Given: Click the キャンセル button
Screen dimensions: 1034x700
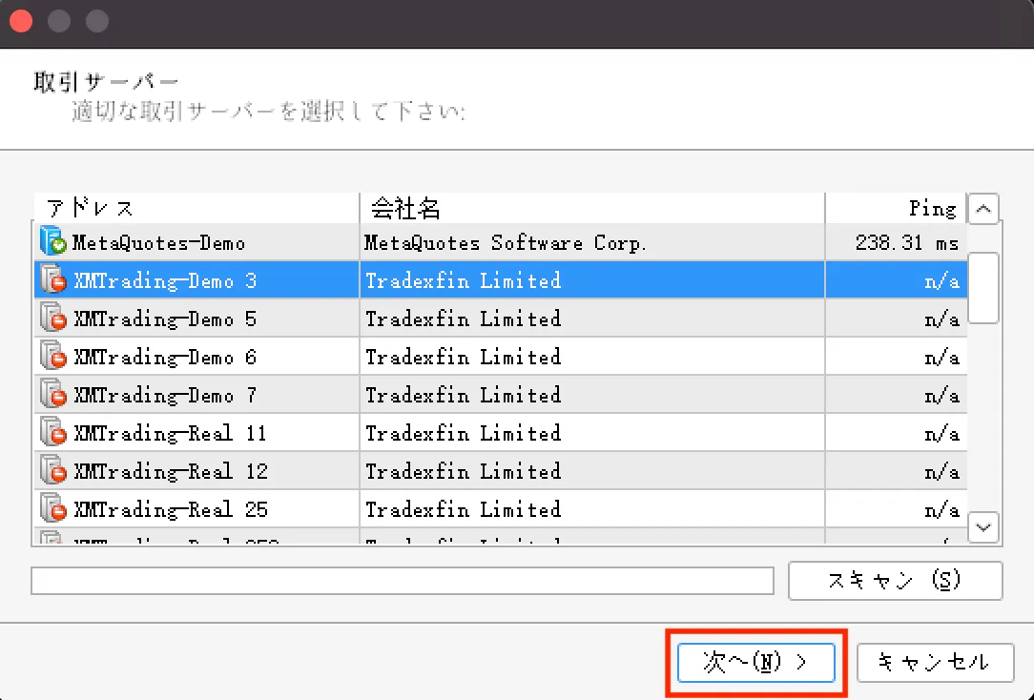Looking at the screenshot, I should point(935,662).
